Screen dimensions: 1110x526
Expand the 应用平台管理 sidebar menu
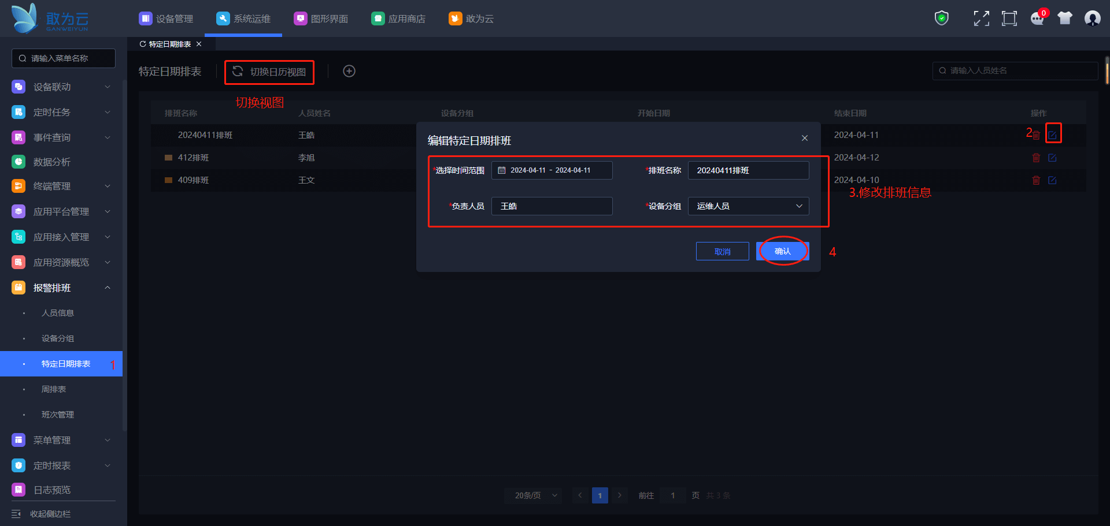61,211
